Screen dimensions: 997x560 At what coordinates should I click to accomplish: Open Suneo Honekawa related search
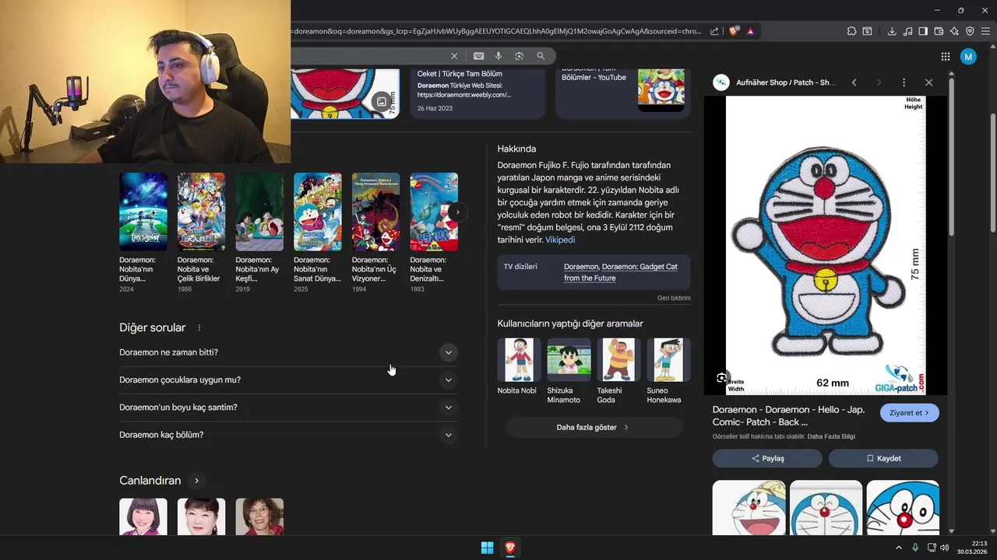(668, 371)
